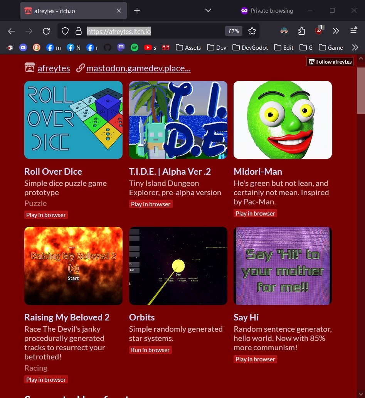365x398 pixels.
Task: Go back to the previous page
Action: (x=12, y=31)
